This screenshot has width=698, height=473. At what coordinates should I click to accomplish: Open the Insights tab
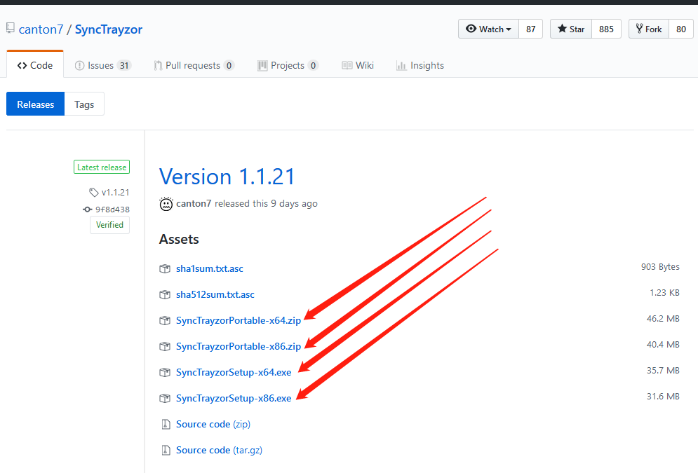click(x=420, y=65)
